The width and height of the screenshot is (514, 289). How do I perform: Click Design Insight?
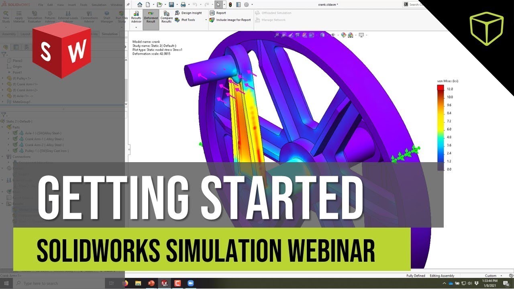point(189,13)
